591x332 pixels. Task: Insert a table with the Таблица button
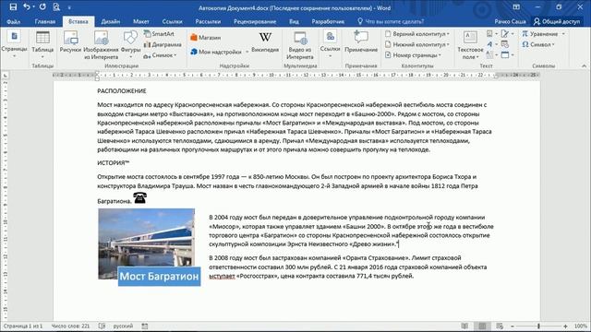(x=42, y=44)
